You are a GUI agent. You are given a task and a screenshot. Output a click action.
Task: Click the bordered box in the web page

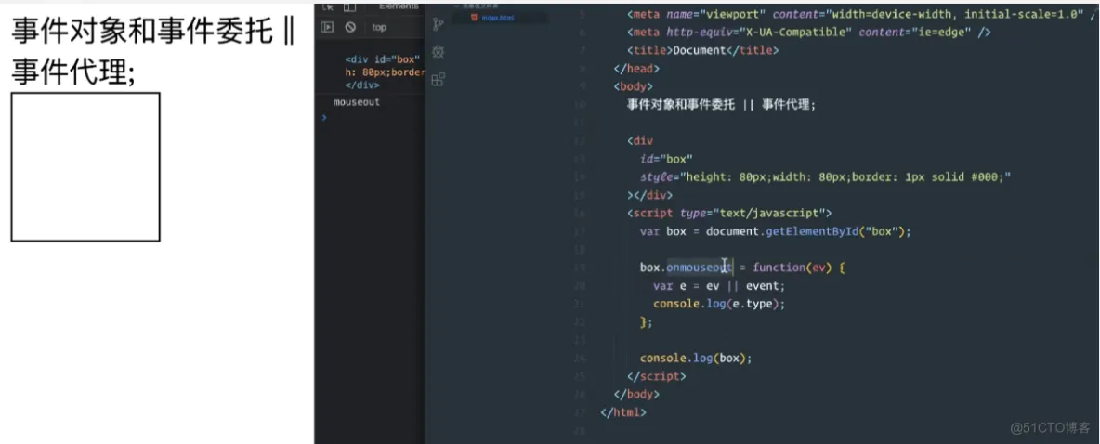tap(85, 167)
